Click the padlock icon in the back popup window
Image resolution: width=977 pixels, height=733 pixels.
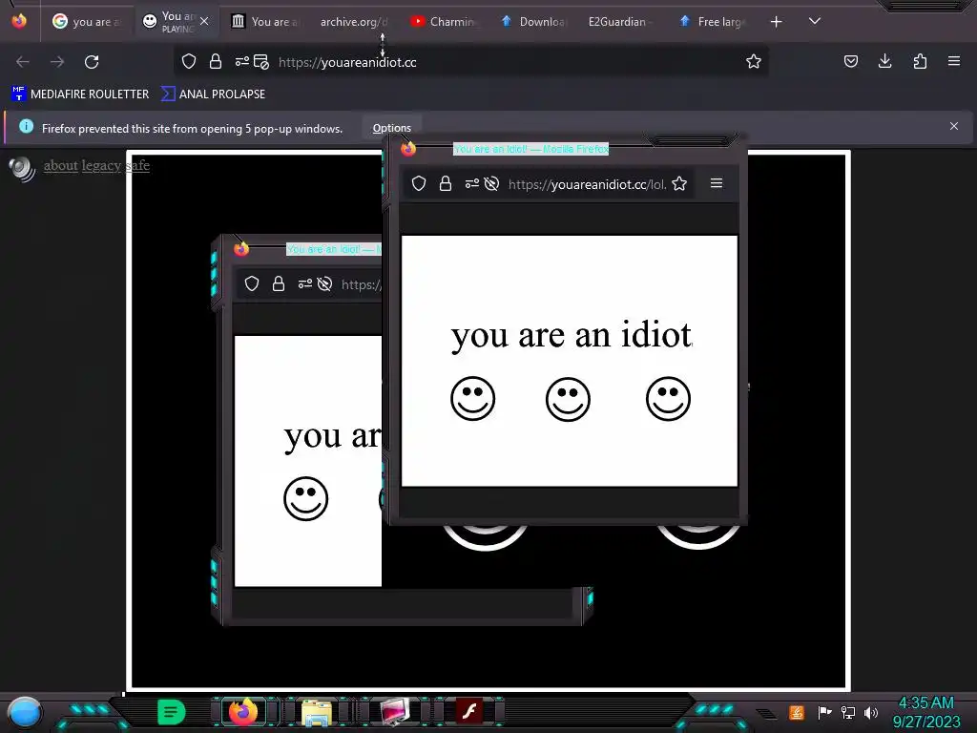[279, 284]
